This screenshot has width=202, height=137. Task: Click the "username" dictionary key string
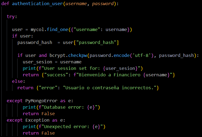[87, 30]
